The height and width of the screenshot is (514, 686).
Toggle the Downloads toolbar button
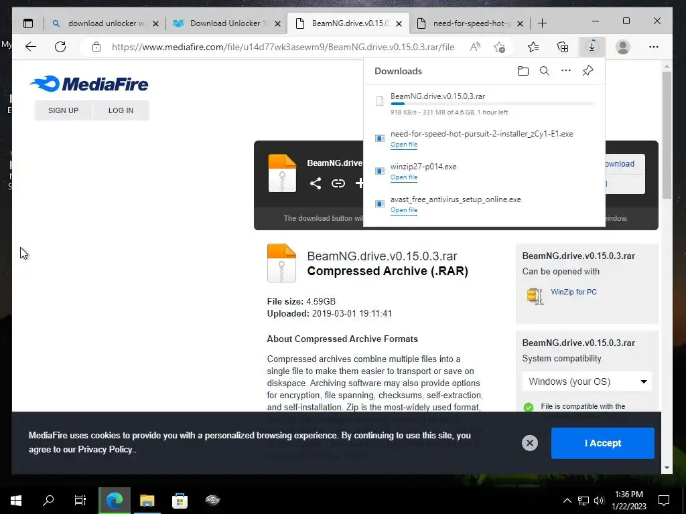(592, 47)
